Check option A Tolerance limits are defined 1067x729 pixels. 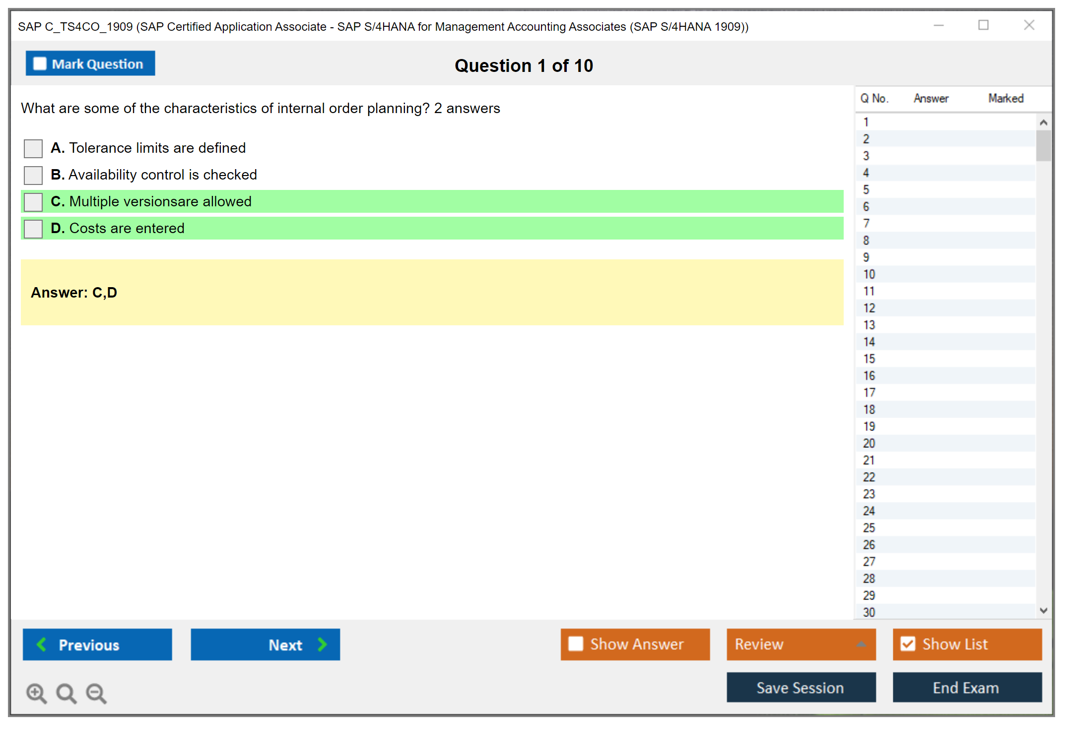pyautogui.click(x=33, y=148)
